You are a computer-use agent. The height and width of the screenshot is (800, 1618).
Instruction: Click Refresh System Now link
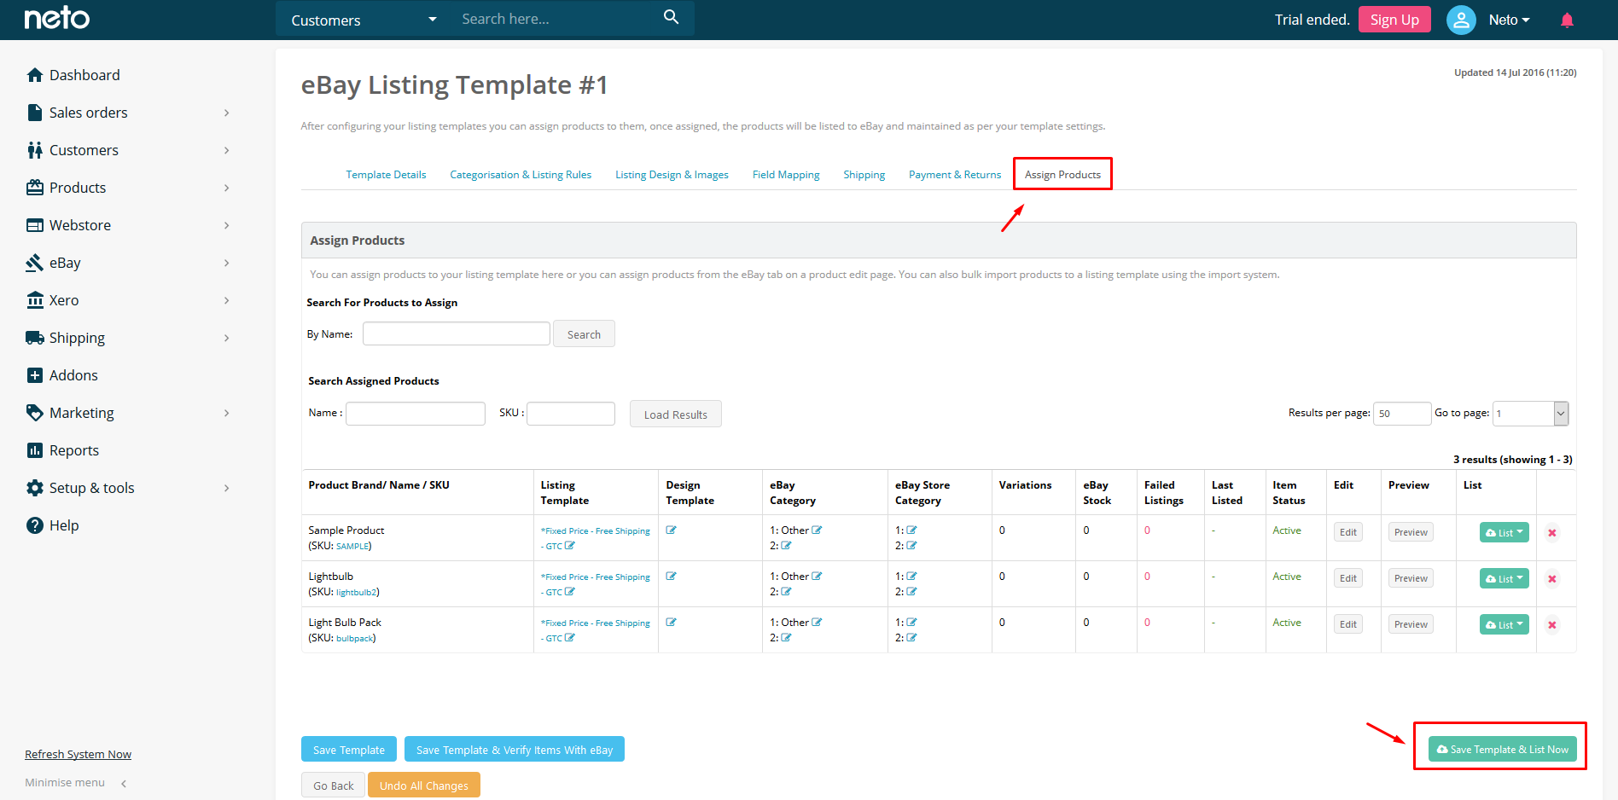[78, 755]
